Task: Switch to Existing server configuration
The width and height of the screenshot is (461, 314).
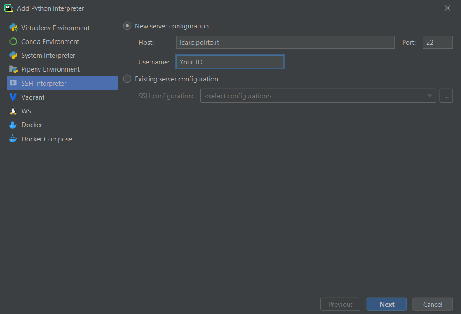Action: click(x=127, y=79)
